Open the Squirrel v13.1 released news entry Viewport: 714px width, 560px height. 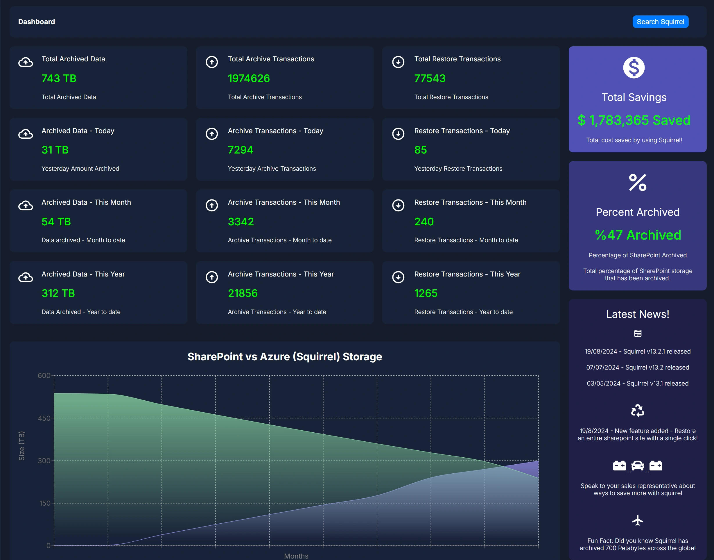pos(637,384)
